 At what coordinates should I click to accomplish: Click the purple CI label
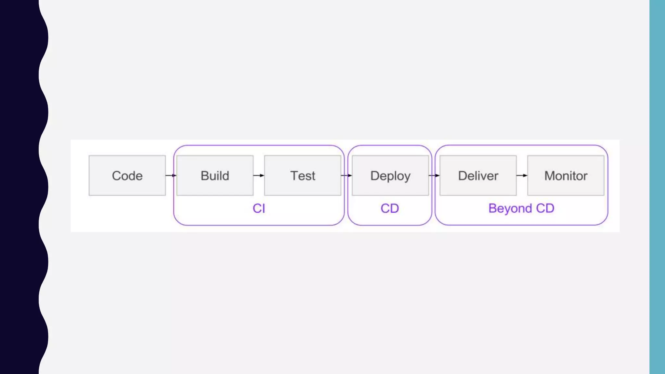[259, 208]
